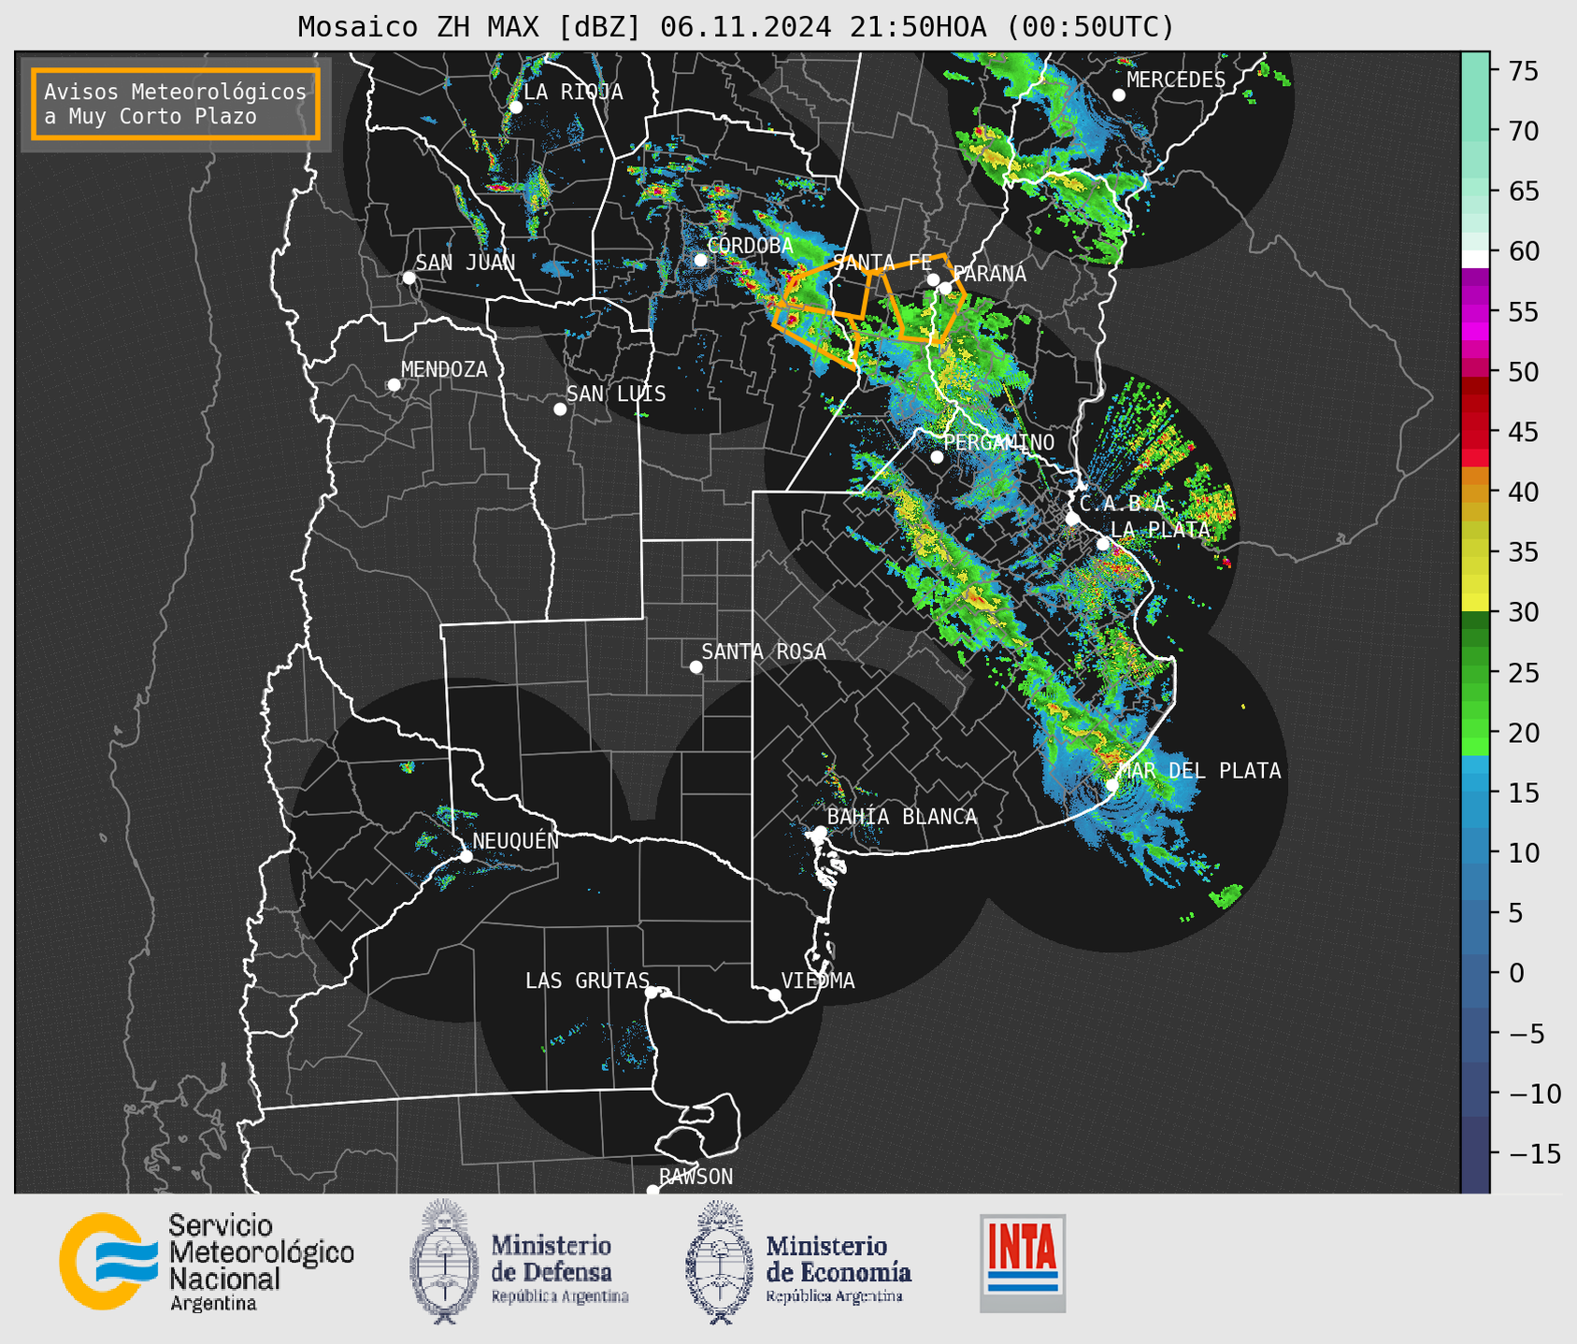
Task: Click the Ministerio de Defensa emblem
Action: (x=445, y=1262)
